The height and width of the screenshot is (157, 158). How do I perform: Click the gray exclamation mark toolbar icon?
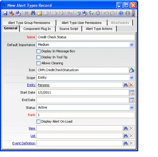(x=128, y=13)
